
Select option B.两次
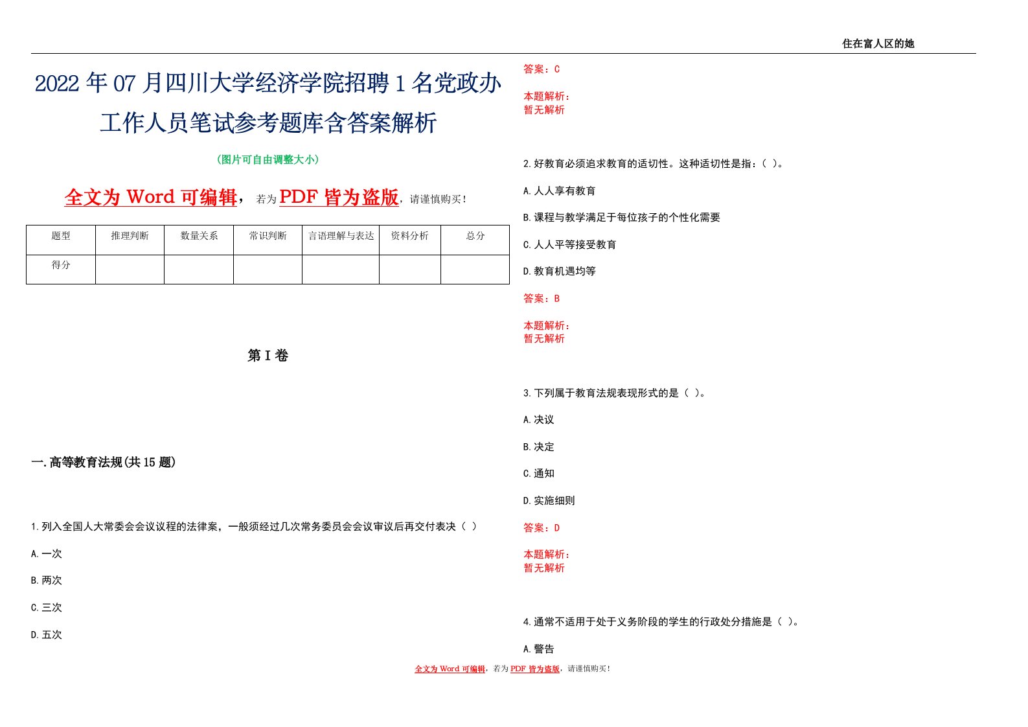(47, 581)
